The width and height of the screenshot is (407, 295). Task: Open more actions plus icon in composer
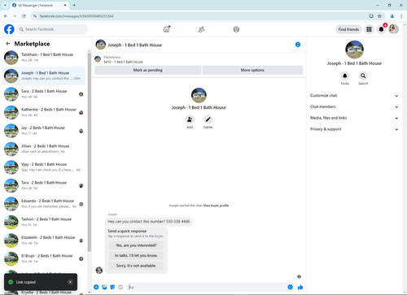pyautogui.click(x=96, y=287)
